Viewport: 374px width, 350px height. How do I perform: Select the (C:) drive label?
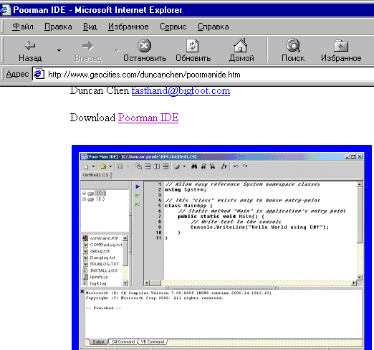tap(101, 193)
